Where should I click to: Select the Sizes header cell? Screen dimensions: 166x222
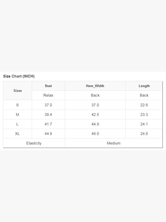[17, 91]
